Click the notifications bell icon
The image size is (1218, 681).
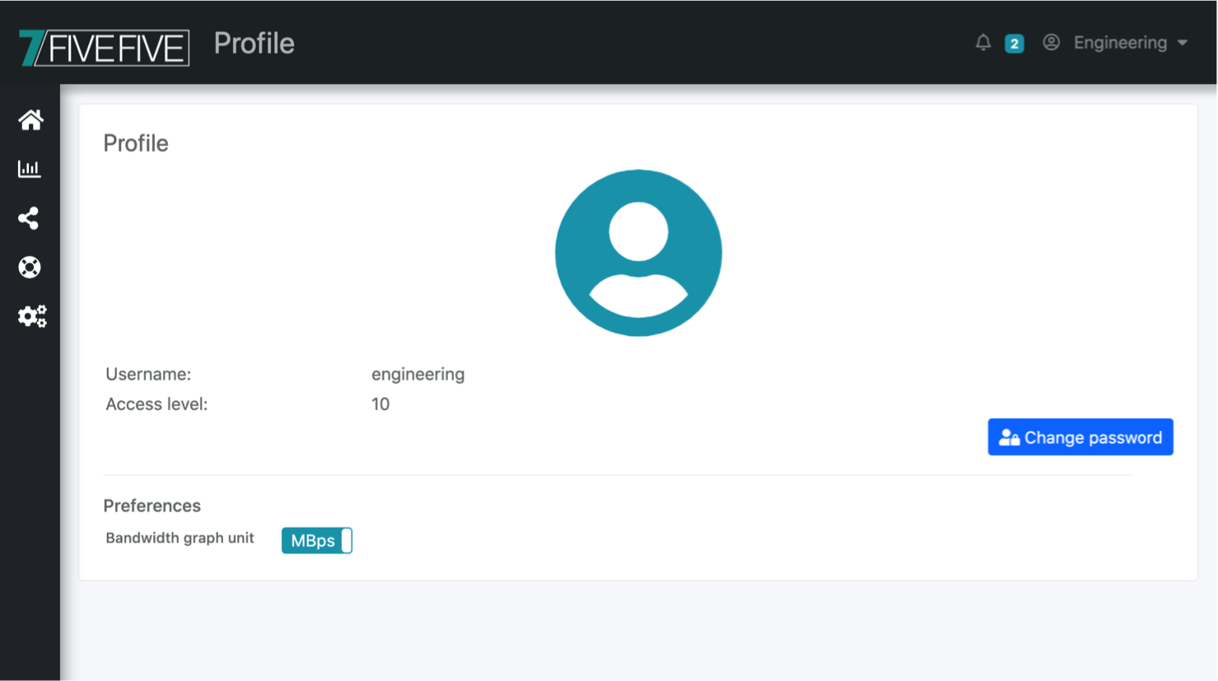point(982,43)
